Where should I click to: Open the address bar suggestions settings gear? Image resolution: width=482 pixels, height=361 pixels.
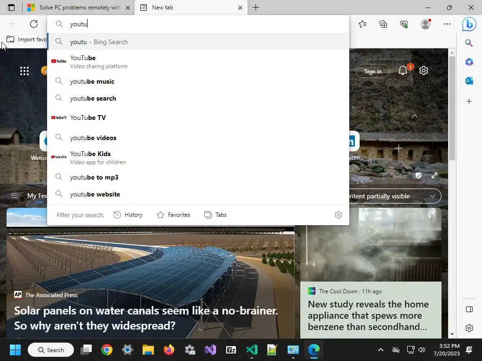click(338, 215)
